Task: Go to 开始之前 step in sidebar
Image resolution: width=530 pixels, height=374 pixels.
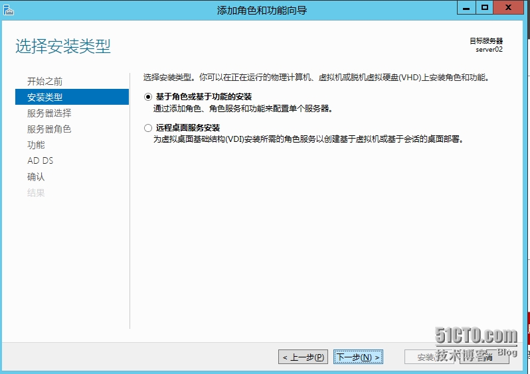Action: [x=44, y=82]
